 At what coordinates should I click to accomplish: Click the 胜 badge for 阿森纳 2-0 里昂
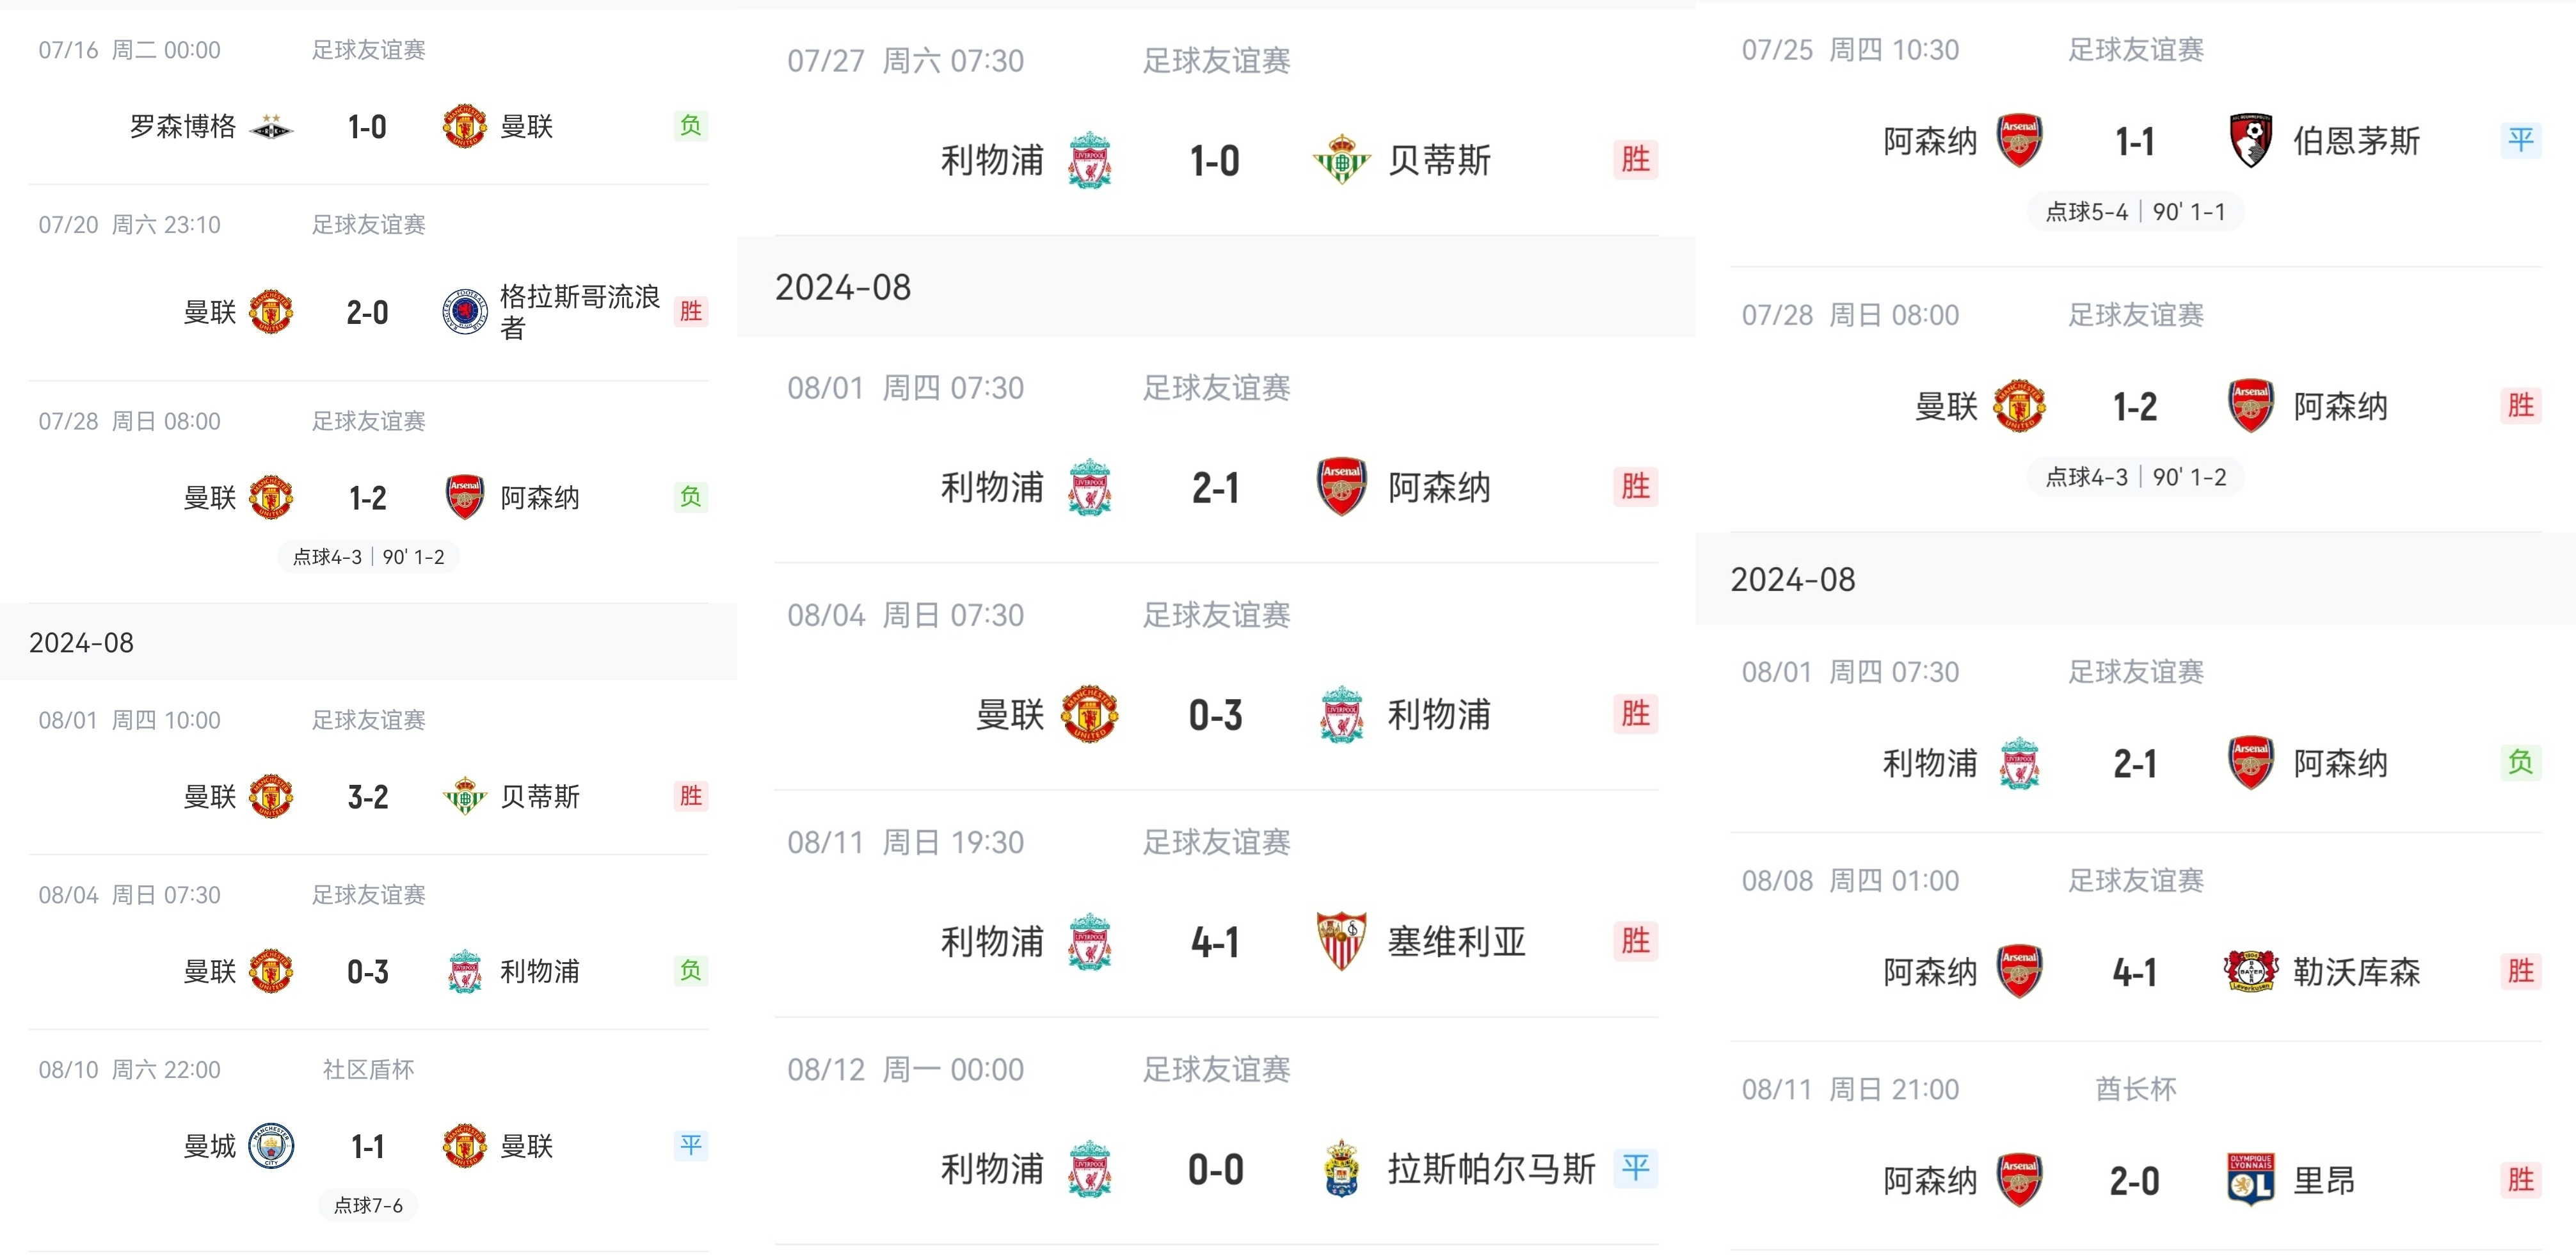[2520, 1179]
